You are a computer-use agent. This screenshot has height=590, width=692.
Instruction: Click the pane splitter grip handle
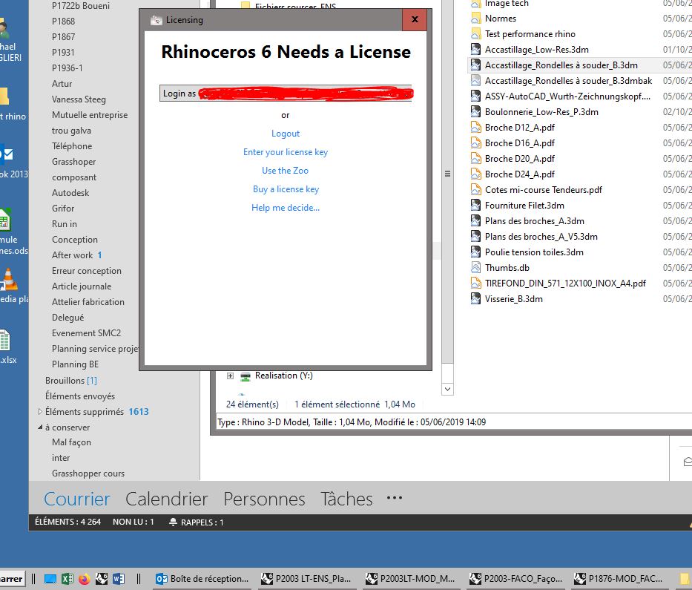447,174
